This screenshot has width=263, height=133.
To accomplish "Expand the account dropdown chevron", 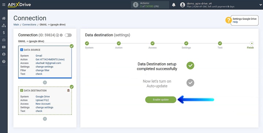I will pyautogui.click(x=260, y=5).
